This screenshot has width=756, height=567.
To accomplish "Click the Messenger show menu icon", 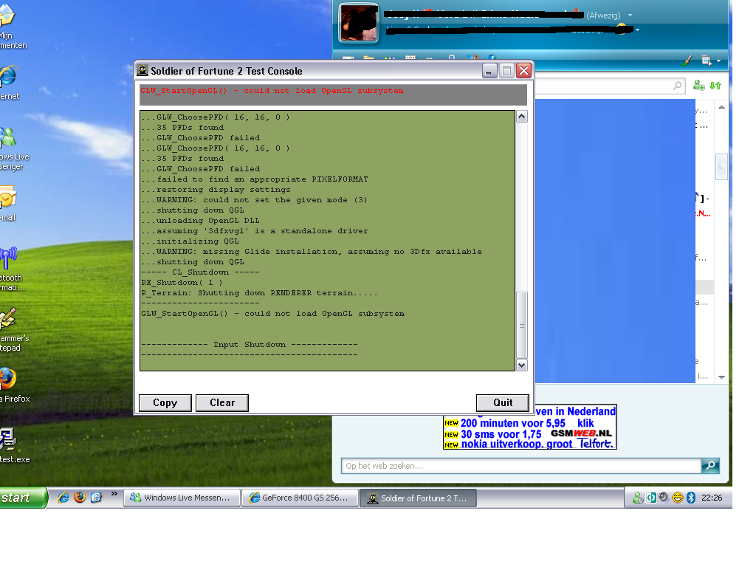I will [707, 61].
